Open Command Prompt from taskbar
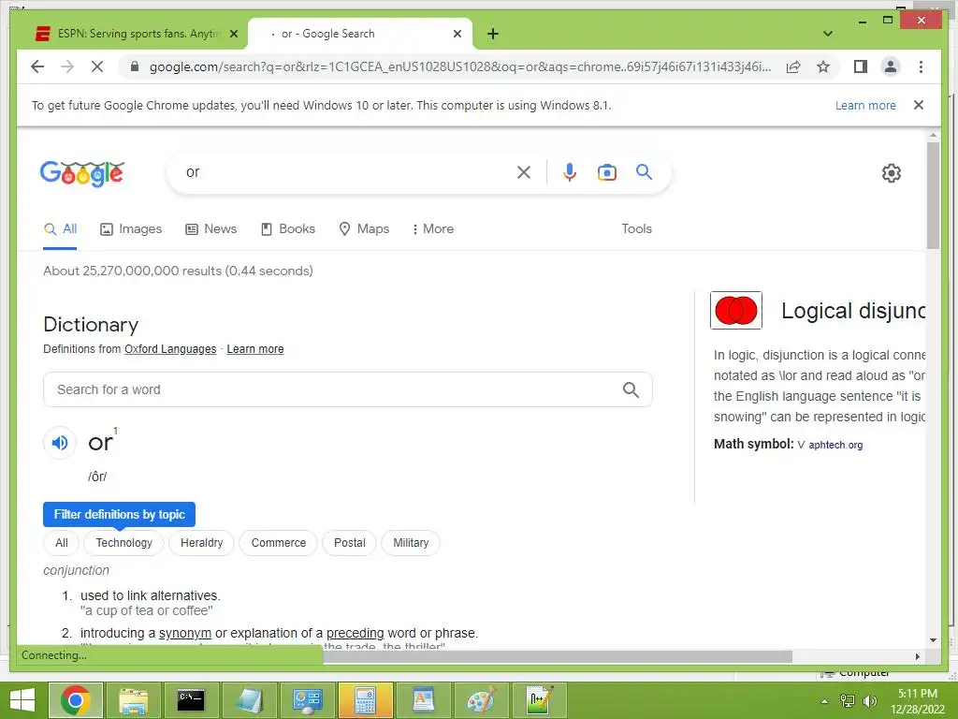 coord(191,700)
